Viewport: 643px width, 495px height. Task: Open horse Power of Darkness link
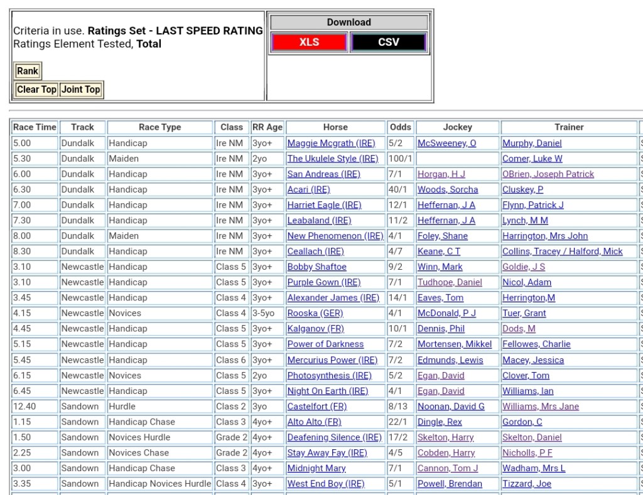325,344
